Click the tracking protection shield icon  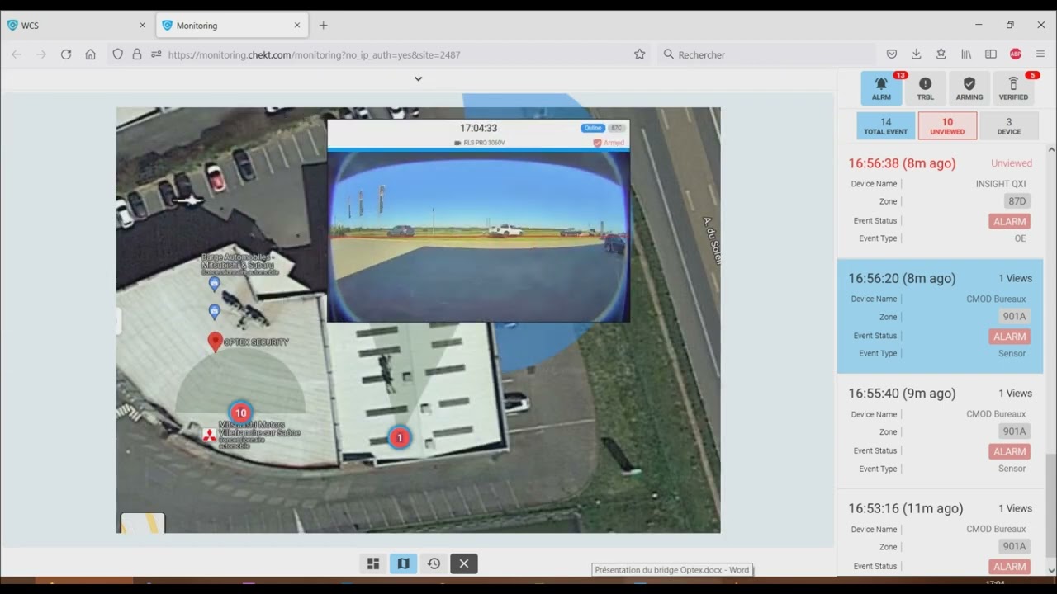[118, 54]
